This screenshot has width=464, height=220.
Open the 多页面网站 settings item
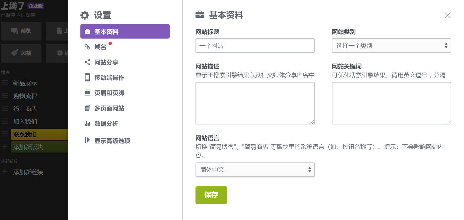[109, 108]
